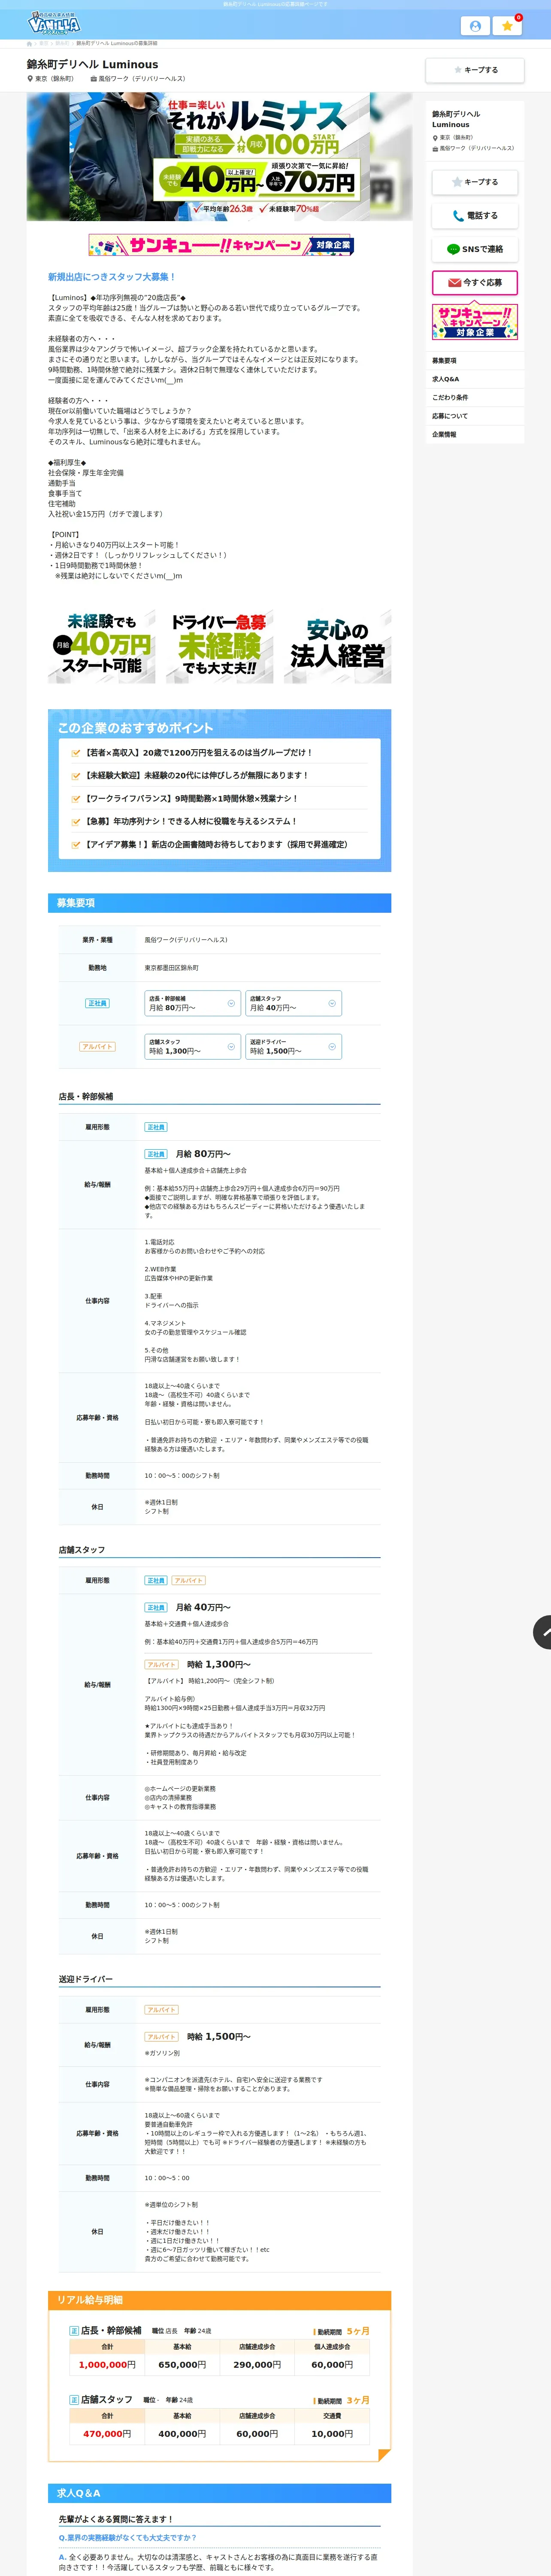Click the 今すぐ応募 button
The width and height of the screenshot is (551, 2576).
(x=475, y=282)
